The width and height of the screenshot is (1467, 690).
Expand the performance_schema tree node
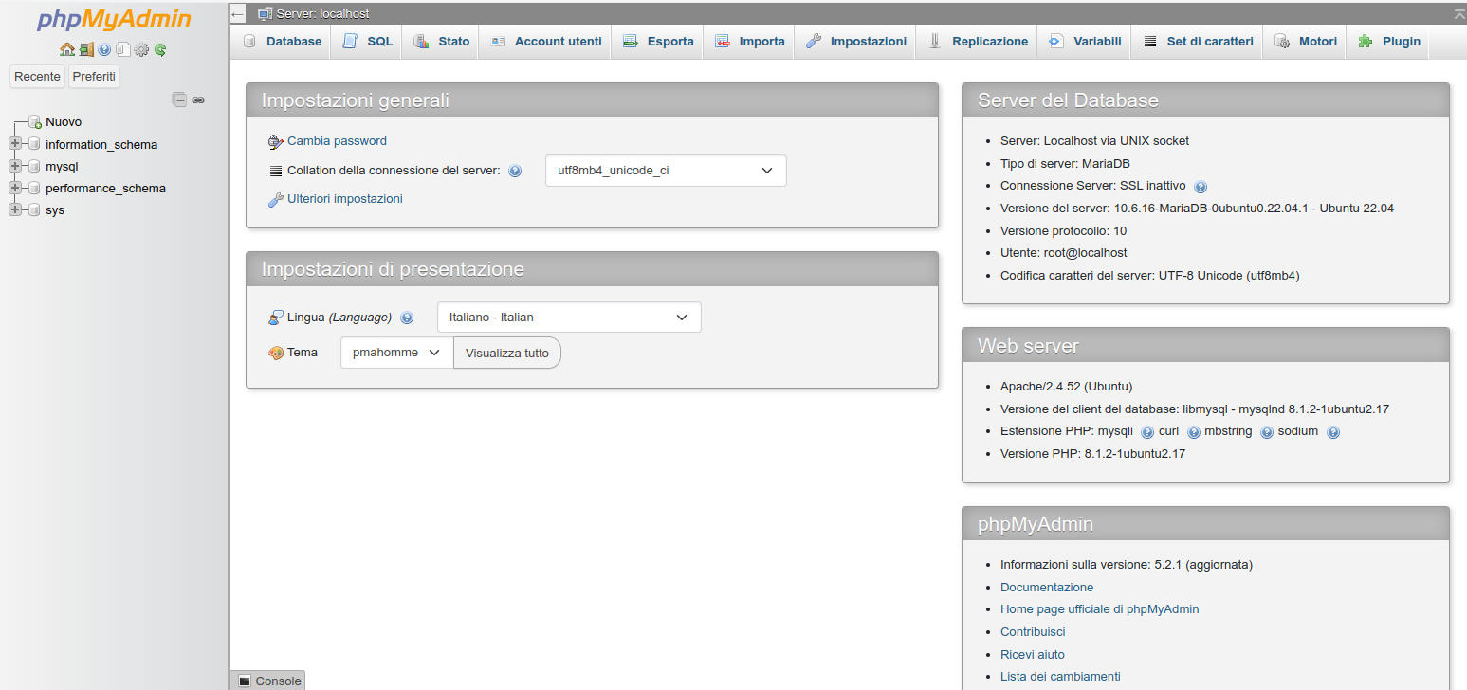[x=14, y=188]
